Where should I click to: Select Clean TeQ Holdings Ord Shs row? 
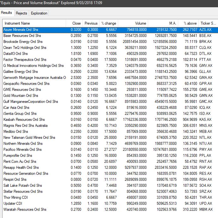pos(110,48)
